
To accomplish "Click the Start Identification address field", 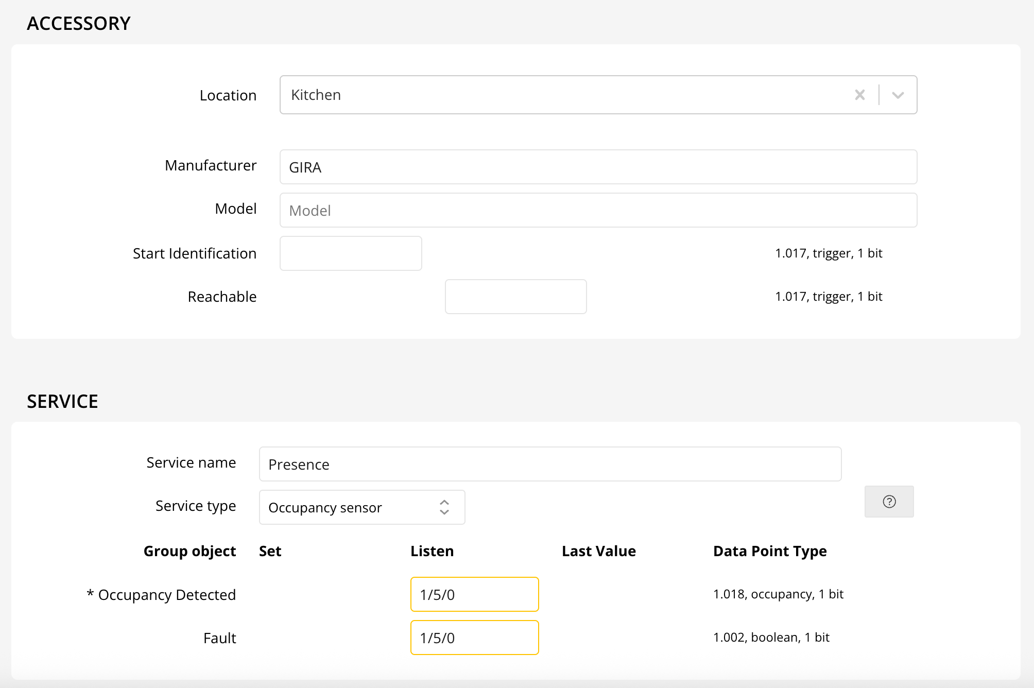I will coord(351,253).
